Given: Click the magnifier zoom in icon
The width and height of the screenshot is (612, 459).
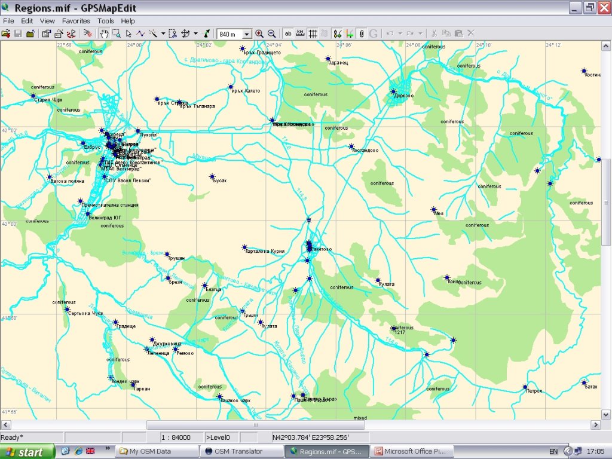Looking at the screenshot, I should tap(259, 33).
